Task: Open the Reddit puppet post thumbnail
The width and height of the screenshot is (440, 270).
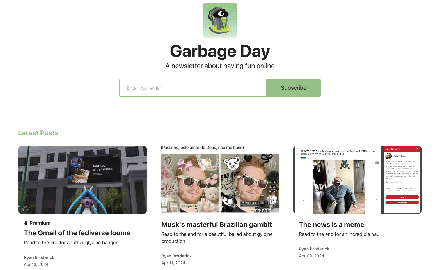Action: 357,180
